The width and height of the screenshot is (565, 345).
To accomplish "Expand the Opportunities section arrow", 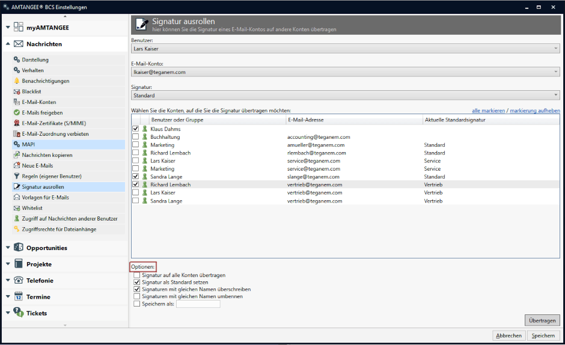I will (8, 248).
